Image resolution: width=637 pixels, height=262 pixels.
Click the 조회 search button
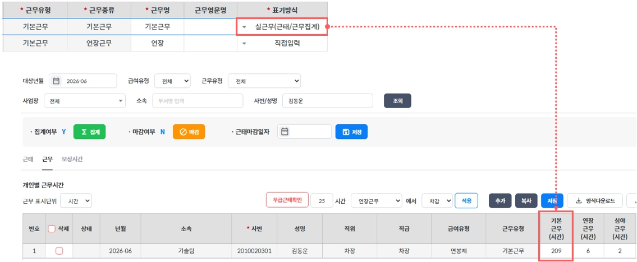click(x=398, y=101)
